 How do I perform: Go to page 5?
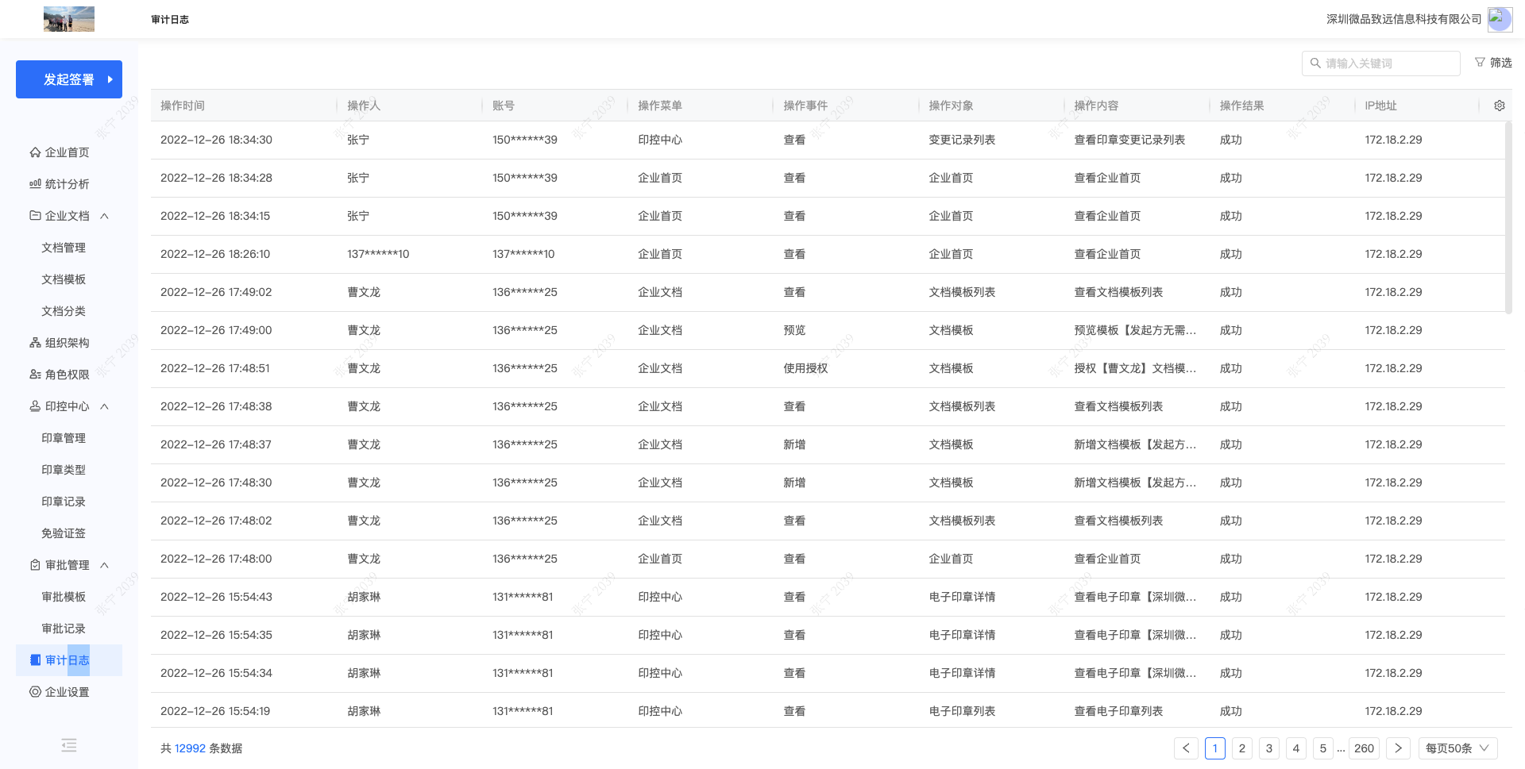[x=1323, y=748]
